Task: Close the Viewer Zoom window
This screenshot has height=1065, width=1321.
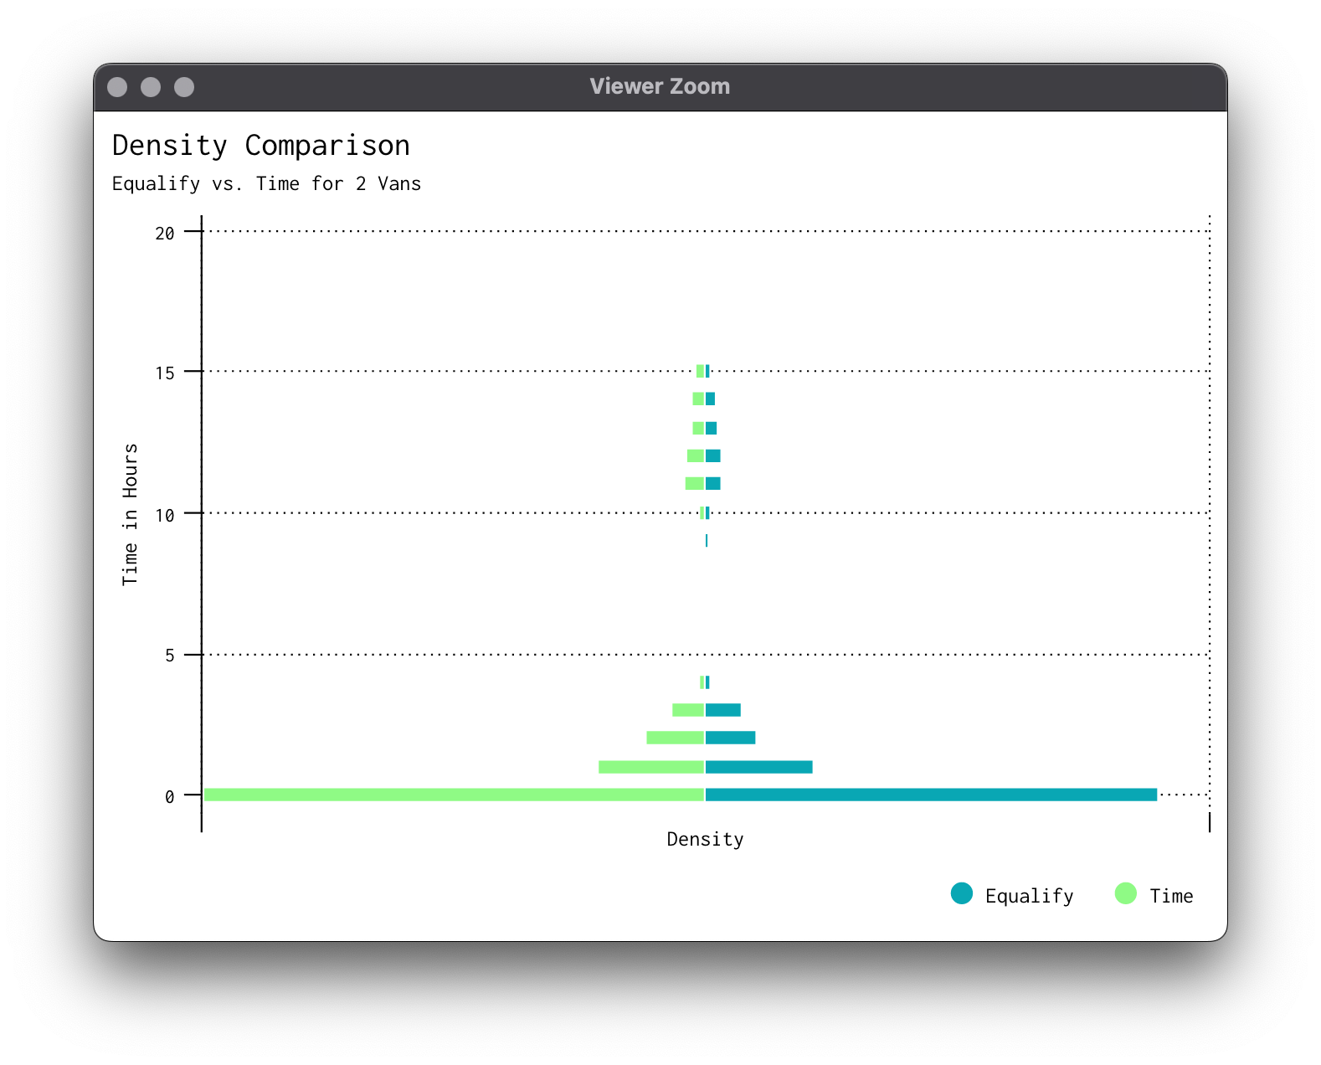Action: coord(118,87)
